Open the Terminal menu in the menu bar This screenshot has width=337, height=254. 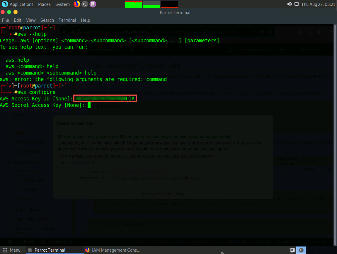tap(67, 20)
